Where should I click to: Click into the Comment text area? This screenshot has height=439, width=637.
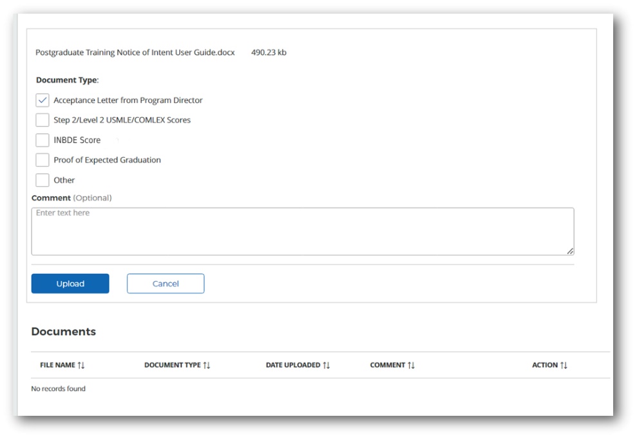pyautogui.click(x=302, y=231)
